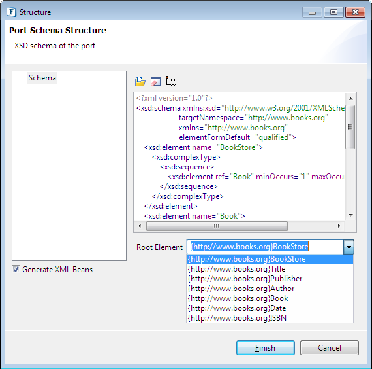
Task: Click the horizontal scrollbar right arrow
Action: point(339,226)
